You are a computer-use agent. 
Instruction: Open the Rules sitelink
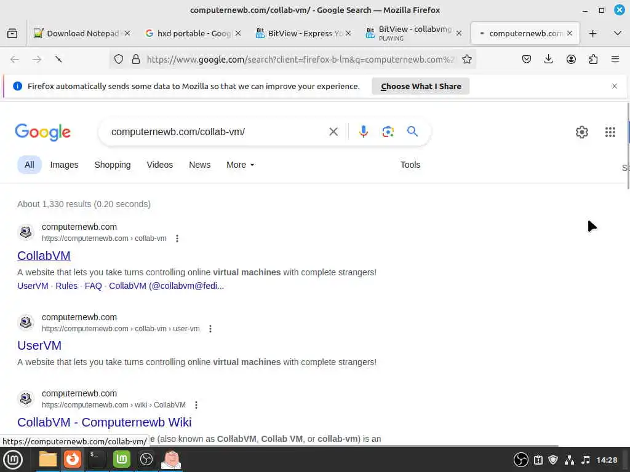[66, 286]
